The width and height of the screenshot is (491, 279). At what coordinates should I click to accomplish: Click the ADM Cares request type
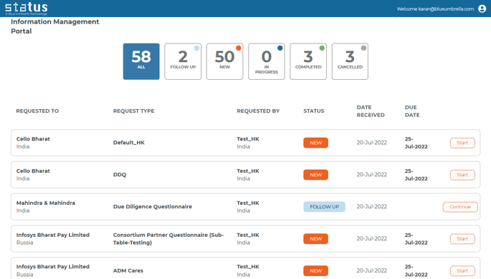pyautogui.click(x=128, y=270)
